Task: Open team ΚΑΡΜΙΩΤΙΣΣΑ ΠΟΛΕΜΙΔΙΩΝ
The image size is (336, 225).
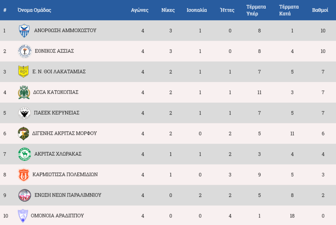Action: click(x=65, y=174)
